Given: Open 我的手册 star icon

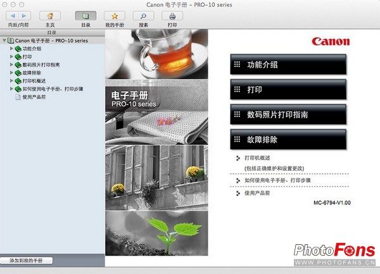Looking at the screenshot, I should click(x=115, y=15).
